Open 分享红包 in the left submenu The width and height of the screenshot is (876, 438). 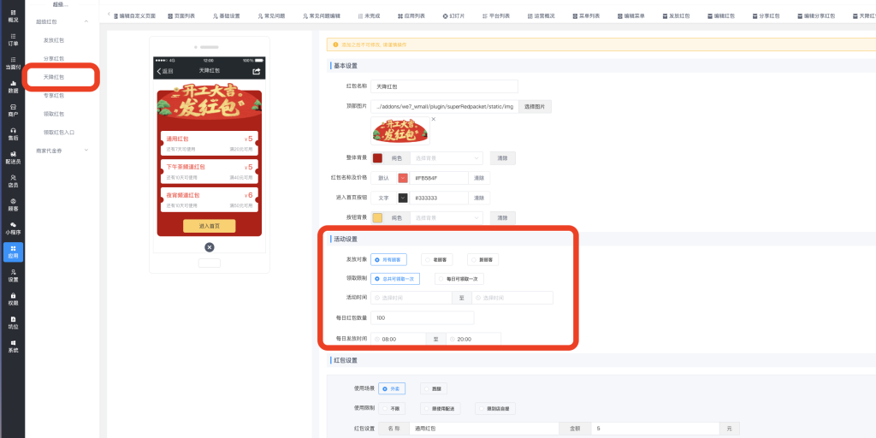(54, 58)
